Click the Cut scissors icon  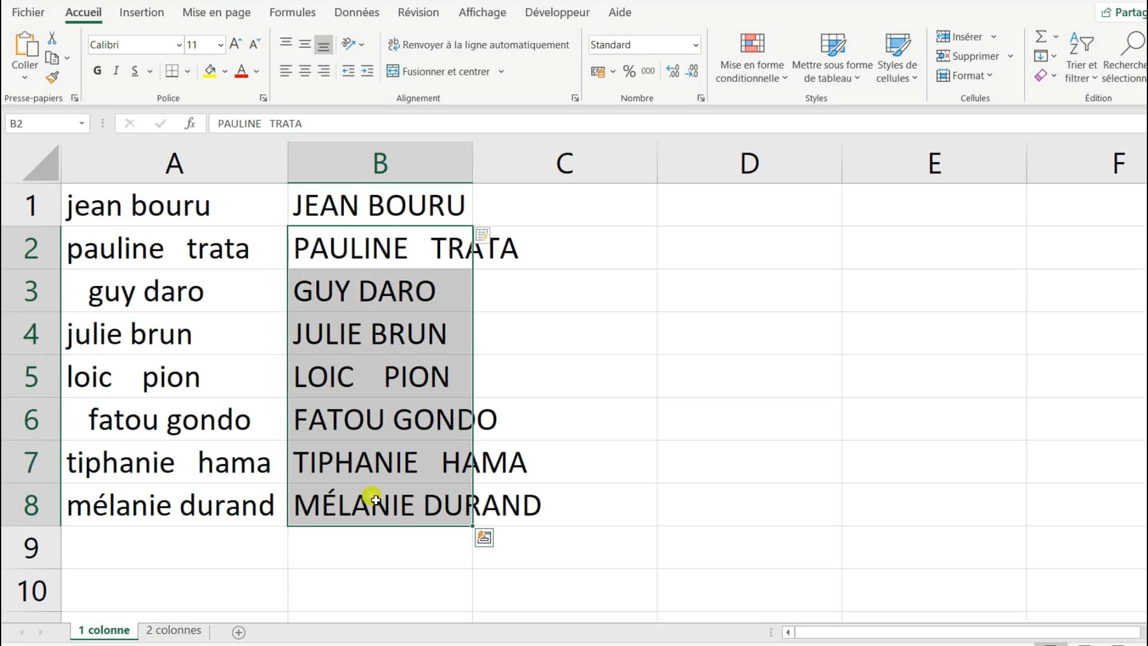point(52,39)
